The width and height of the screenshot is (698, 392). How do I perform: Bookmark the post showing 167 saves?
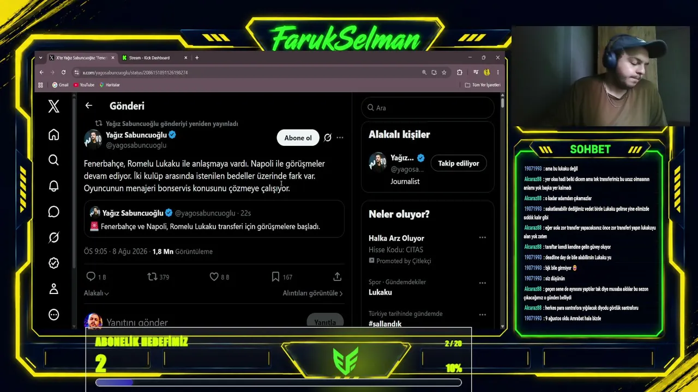tap(275, 277)
